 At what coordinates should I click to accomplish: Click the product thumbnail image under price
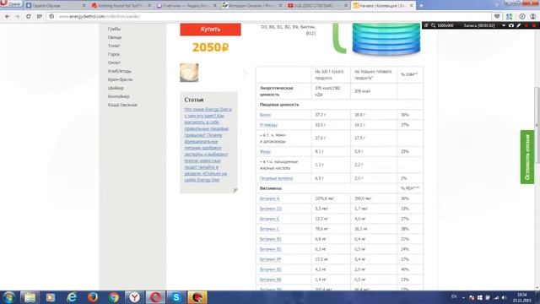[x=189, y=73]
